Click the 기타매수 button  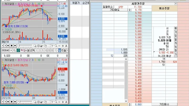[164, 104]
